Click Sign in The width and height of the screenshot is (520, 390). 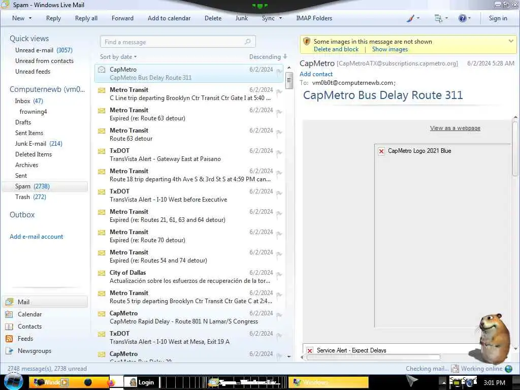click(x=498, y=19)
